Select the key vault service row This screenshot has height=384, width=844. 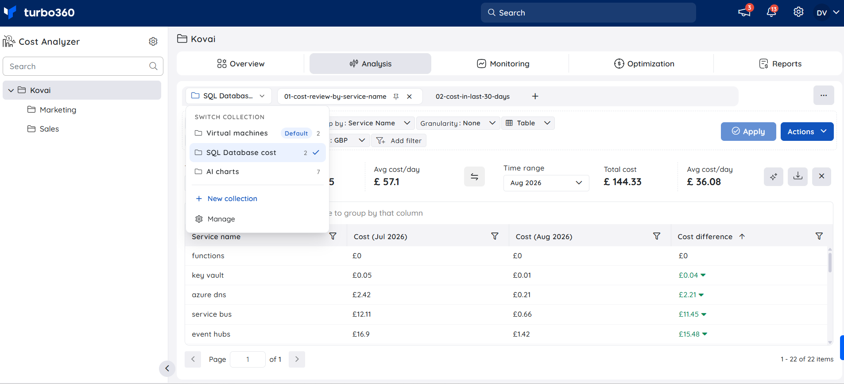tap(506, 275)
